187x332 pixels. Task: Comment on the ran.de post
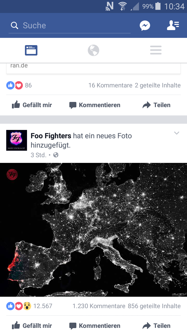click(95, 105)
